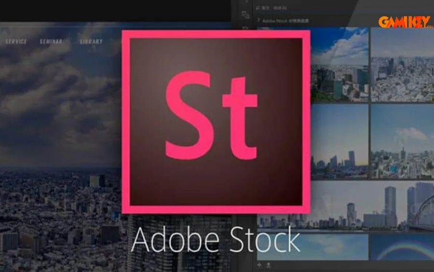
Task: Open the SERVICE menu item
Action: pyautogui.click(x=16, y=42)
